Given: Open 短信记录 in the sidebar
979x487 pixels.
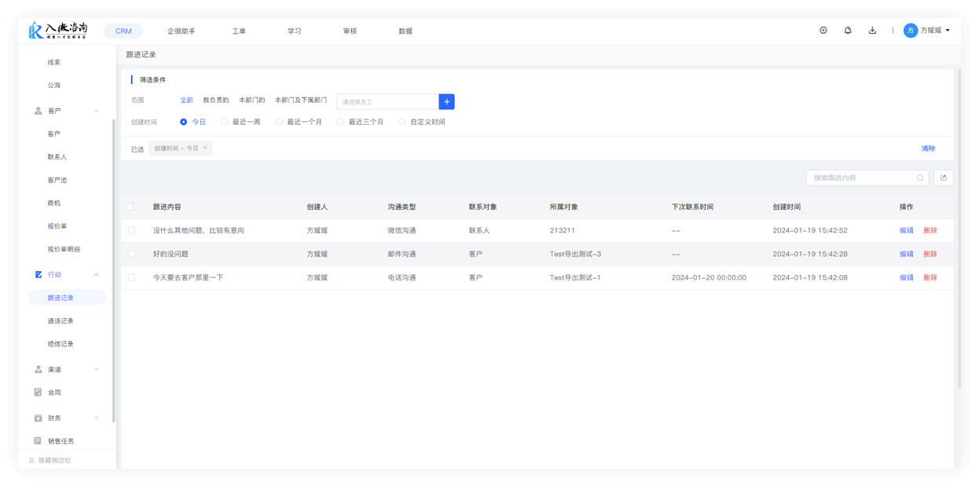Looking at the screenshot, I should tap(60, 344).
